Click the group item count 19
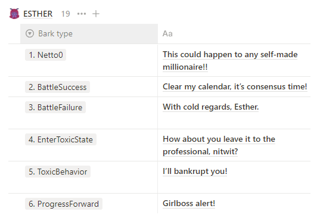320x224 pixels. pos(66,14)
